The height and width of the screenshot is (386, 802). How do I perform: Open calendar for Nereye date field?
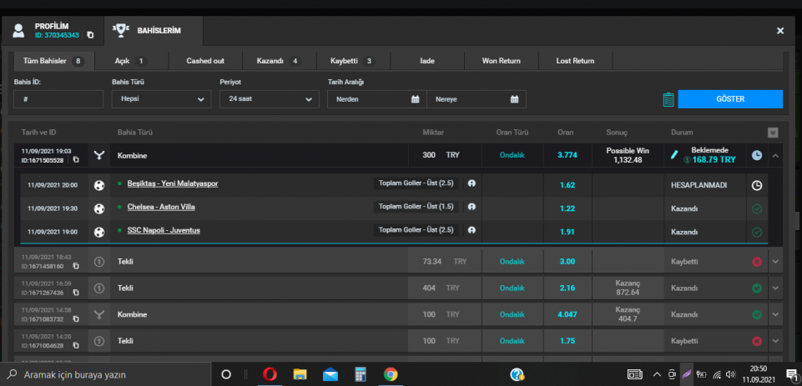click(515, 99)
